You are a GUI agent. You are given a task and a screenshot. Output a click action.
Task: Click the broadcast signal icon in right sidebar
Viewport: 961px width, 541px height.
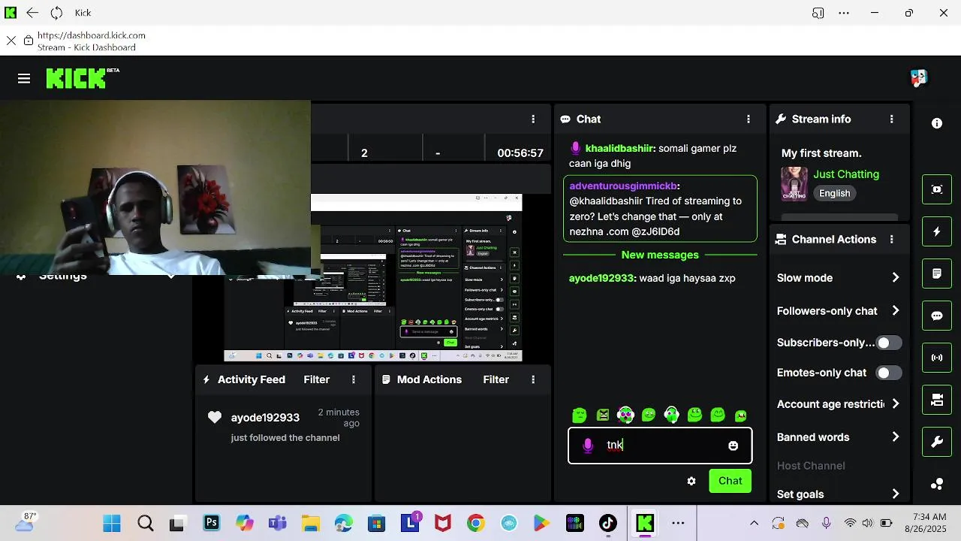click(937, 358)
